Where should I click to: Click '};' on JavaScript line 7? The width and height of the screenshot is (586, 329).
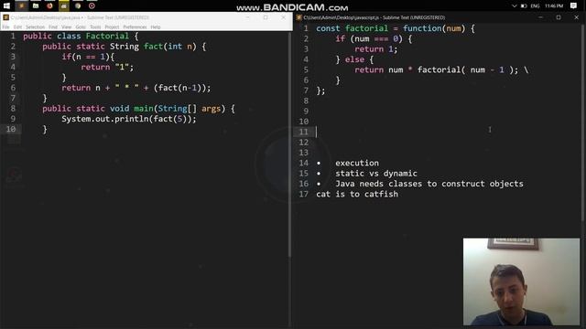click(320, 90)
